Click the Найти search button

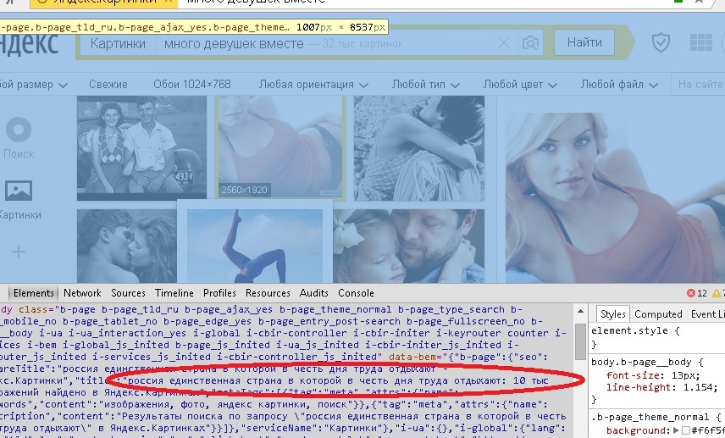(584, 42)
